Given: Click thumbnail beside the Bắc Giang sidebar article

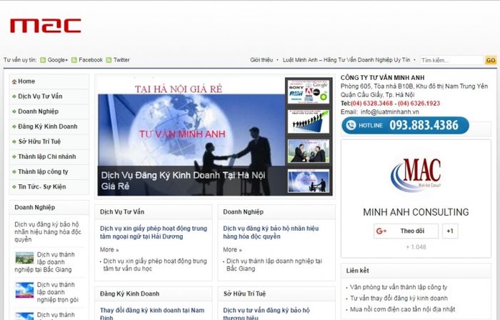Looking at the screenshot, I should point(24,258).
